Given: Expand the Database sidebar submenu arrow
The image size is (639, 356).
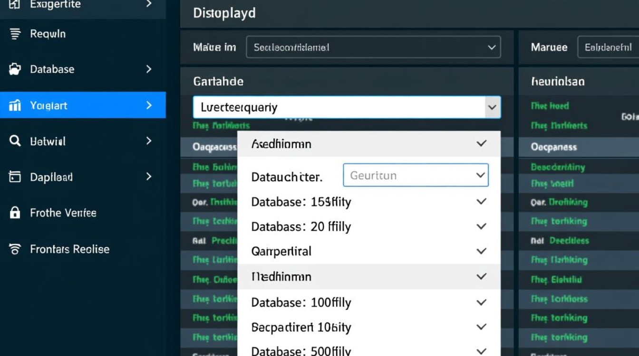Looking at the screenshot, I should [x=149, y=69].
